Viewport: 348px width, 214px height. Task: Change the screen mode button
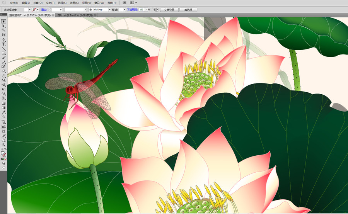pos(3,168)
